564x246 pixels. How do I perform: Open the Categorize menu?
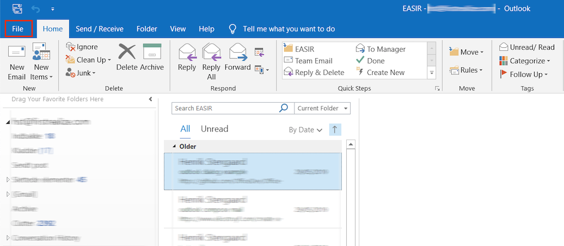[x=525, y=61]
